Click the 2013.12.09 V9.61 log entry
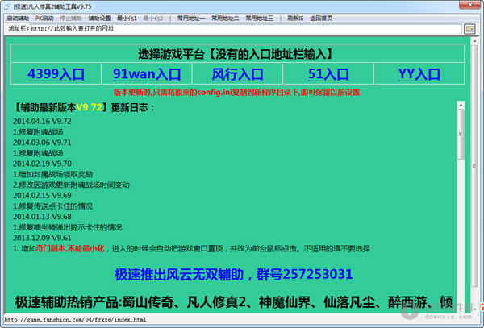 click(42, 238)
